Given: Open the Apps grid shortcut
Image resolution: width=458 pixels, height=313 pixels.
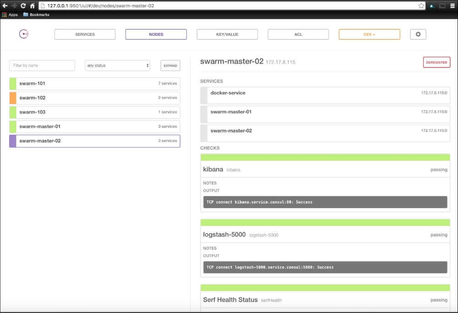Looking at the screenshot, I should (x=10, y=15).
